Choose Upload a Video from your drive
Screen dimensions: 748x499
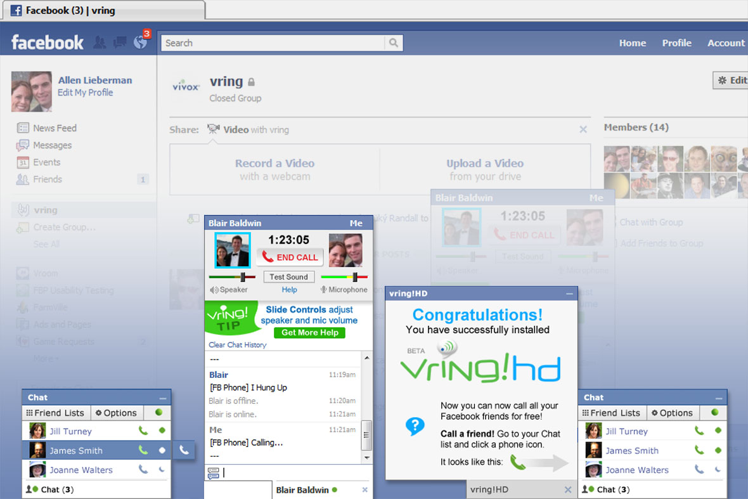point(485,169)
